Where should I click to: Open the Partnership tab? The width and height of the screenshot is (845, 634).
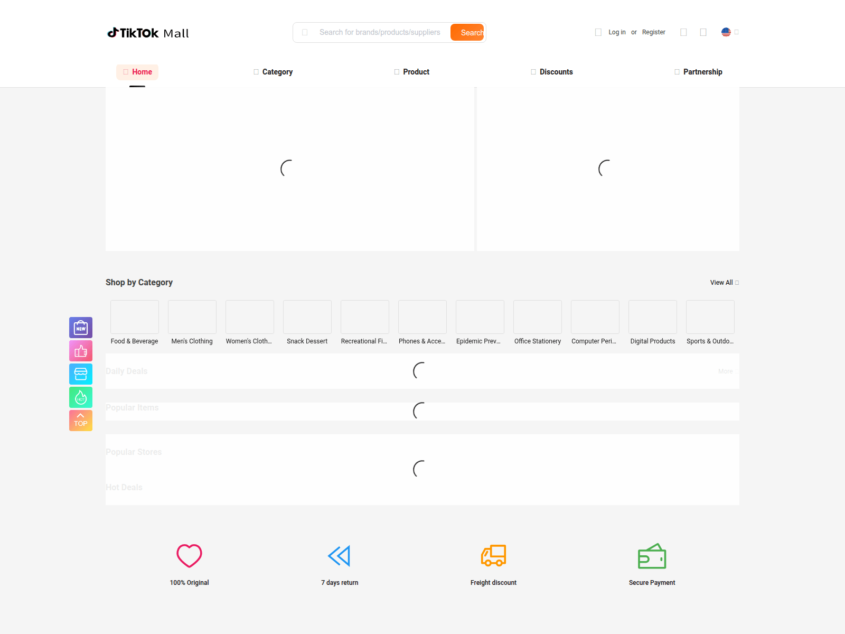(x=698, y=72)
